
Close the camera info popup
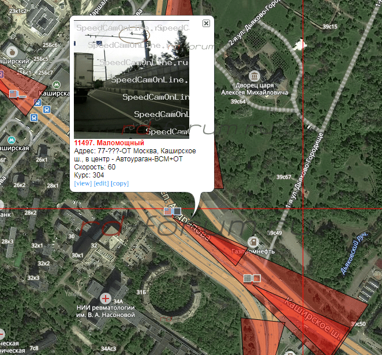point(206,24)
